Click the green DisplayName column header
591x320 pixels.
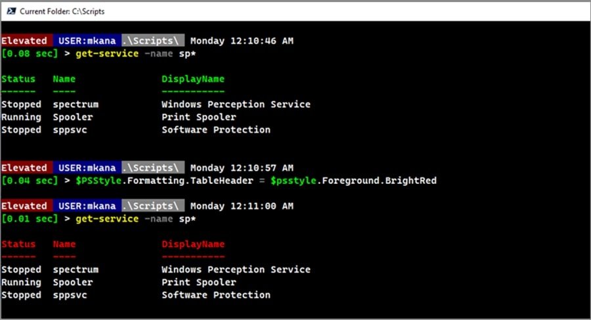[192, 79]
